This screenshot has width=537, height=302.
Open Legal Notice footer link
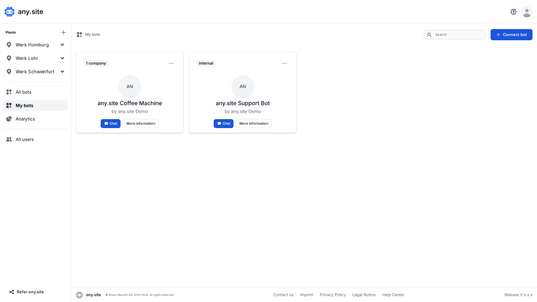coord(364,295)
